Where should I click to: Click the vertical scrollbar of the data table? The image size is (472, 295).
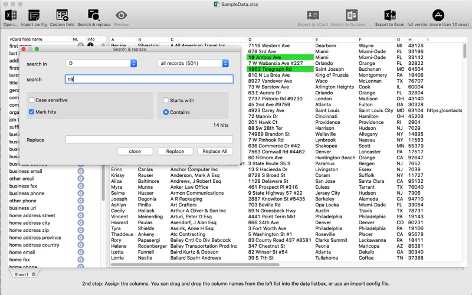[x=465, y=51]
